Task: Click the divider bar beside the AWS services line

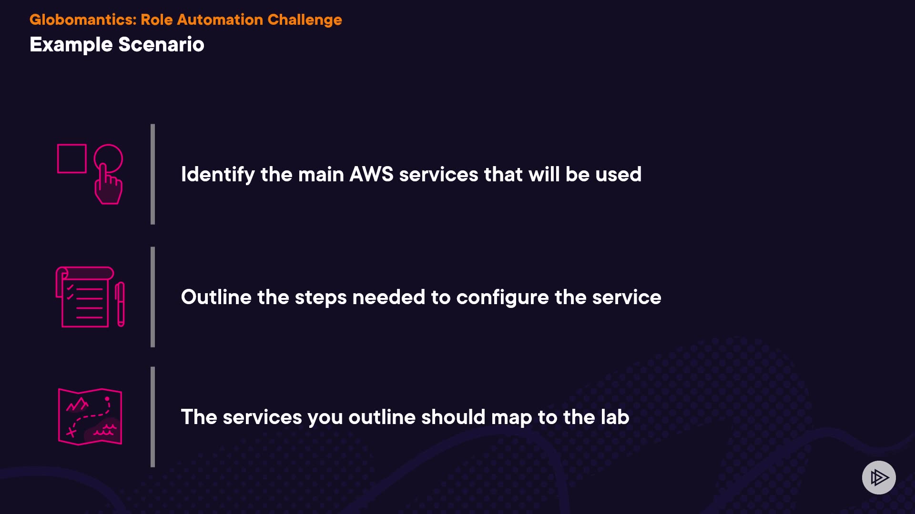Action: 152,174
